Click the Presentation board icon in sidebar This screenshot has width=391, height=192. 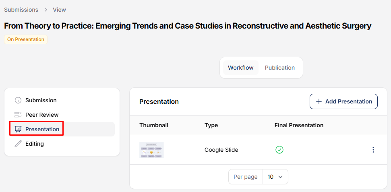tap(18, 129)
